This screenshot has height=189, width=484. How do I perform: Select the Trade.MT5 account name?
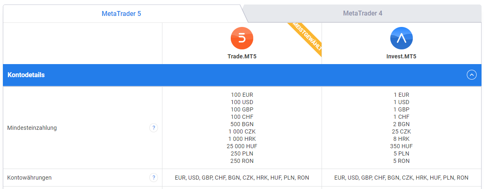pos(242,57)
